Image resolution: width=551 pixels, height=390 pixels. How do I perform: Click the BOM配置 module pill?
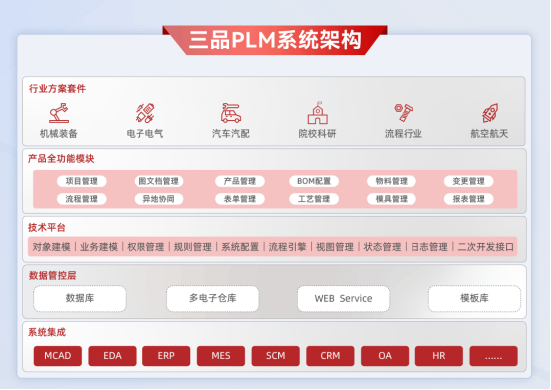click(314, 181)
